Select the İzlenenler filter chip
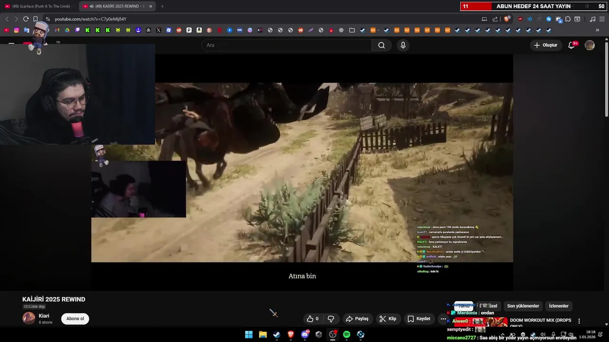Screen dimensions: 609x342 tap(559, 306)
